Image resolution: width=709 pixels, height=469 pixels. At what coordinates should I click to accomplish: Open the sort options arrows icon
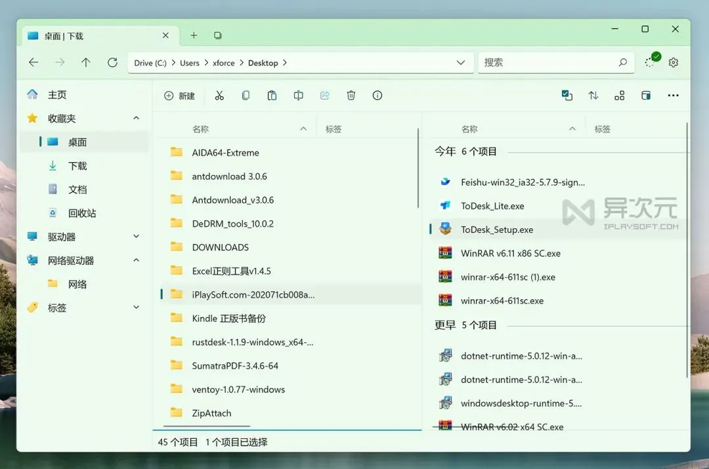[x=593, y=95]
